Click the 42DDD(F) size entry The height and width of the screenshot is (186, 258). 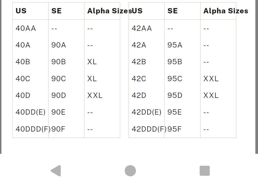(x=149, y=129)
